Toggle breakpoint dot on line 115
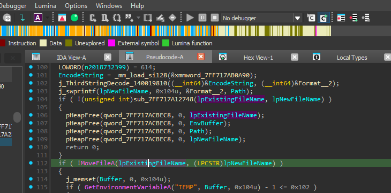Screen dimensions: 391x193 [x=31, y=187]
